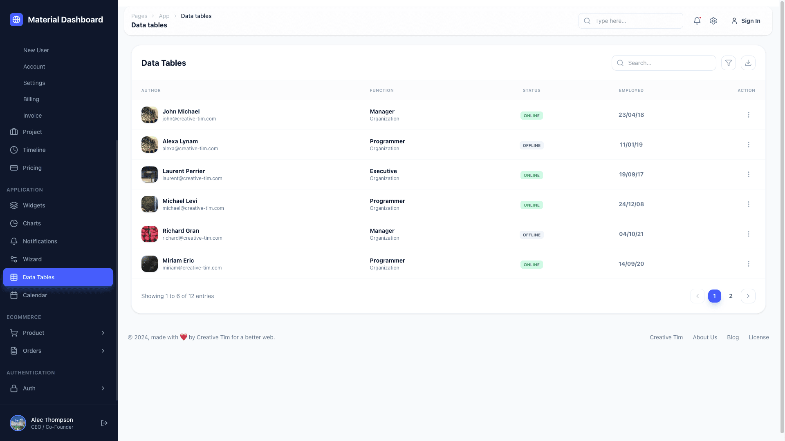Open the Pricing page from sidebar

click(x=32, y=168)
